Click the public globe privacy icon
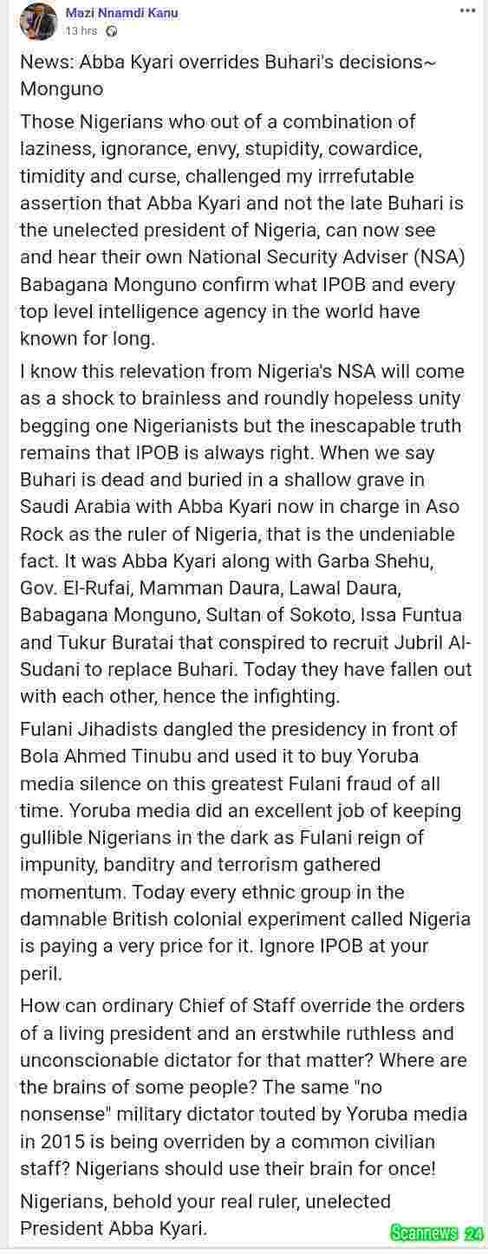The image size is (488, 1254). [x=111, y=31]
